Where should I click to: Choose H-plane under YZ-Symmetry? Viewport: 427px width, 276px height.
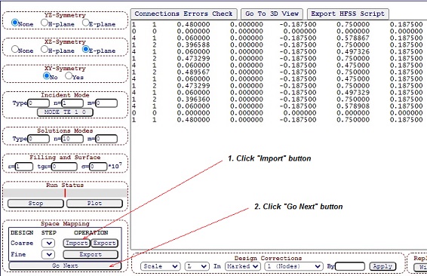click(x=45, y=23)
